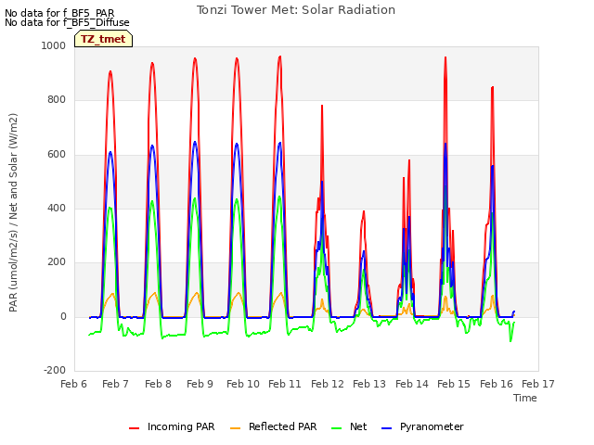Click the Feb 10 x-axis tick label
This screenshot has height=445, width=594.
[x=243, y=384]
